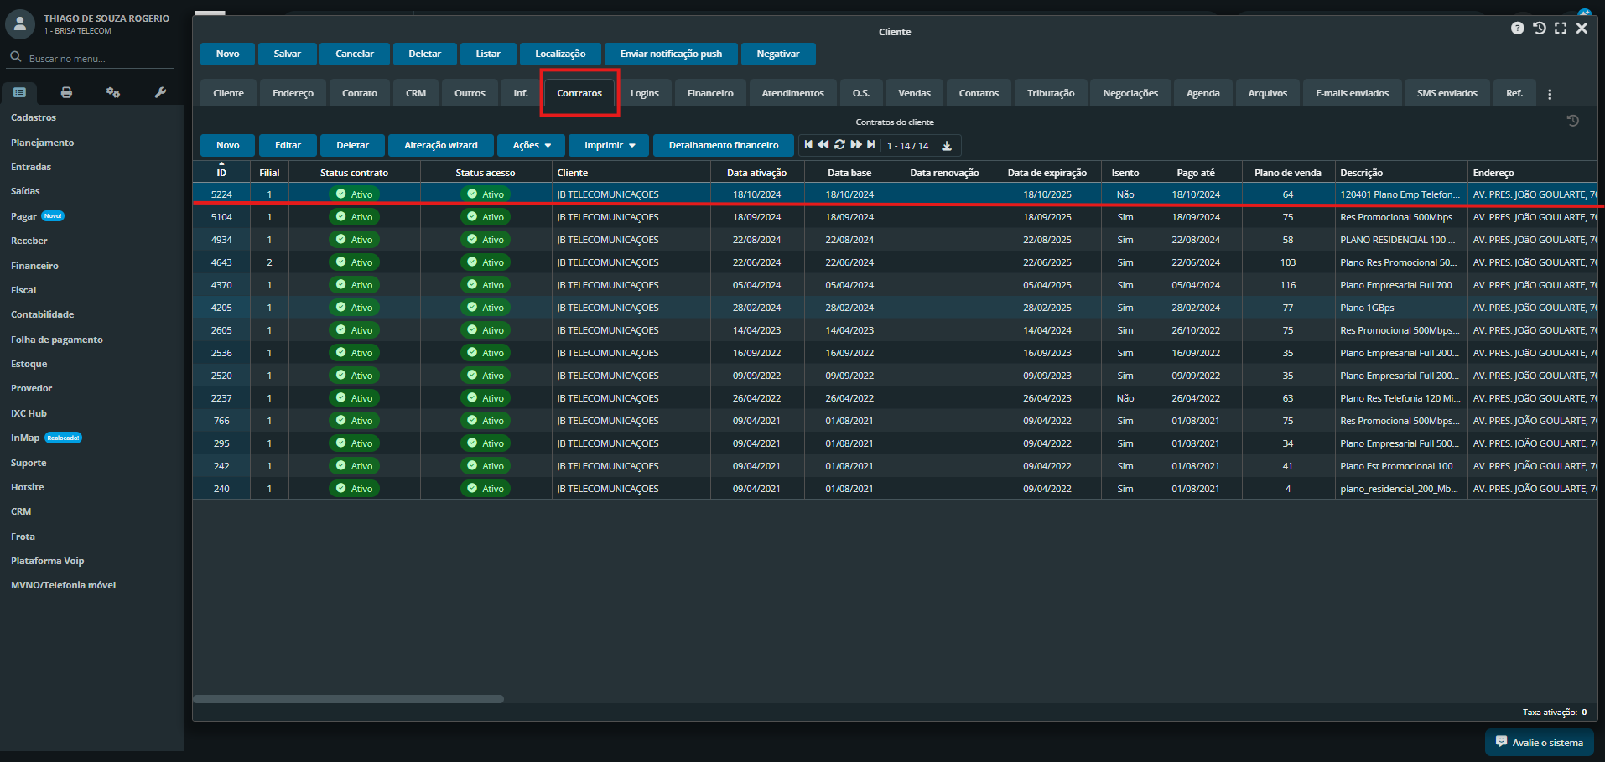1605x762 pixels.
Task: Open the help question mark icon
Action: [x=1517, y=29]
